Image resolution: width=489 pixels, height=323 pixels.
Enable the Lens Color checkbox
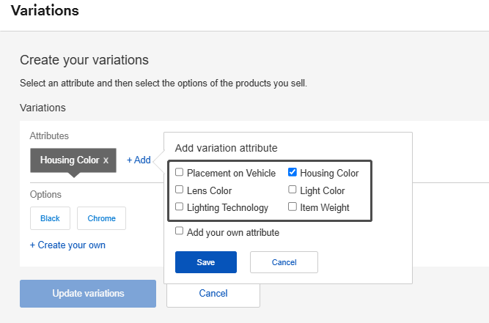[x=180, y=190]
